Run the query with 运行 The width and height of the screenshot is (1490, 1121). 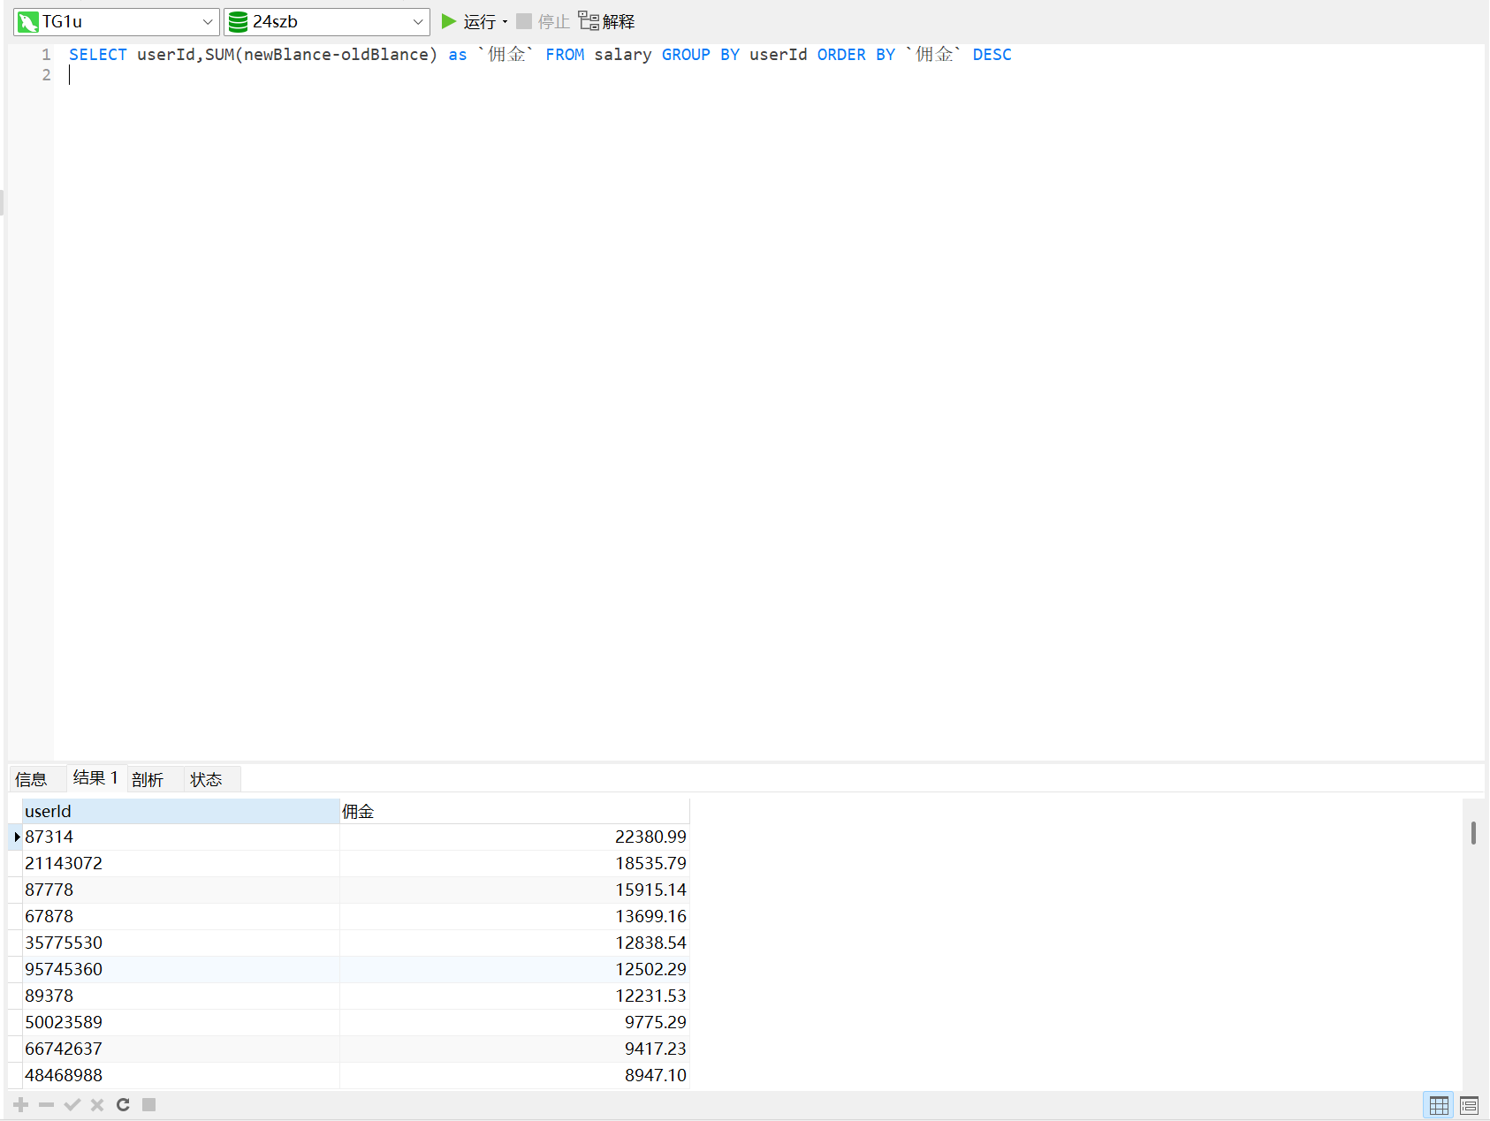pos(480,22)
